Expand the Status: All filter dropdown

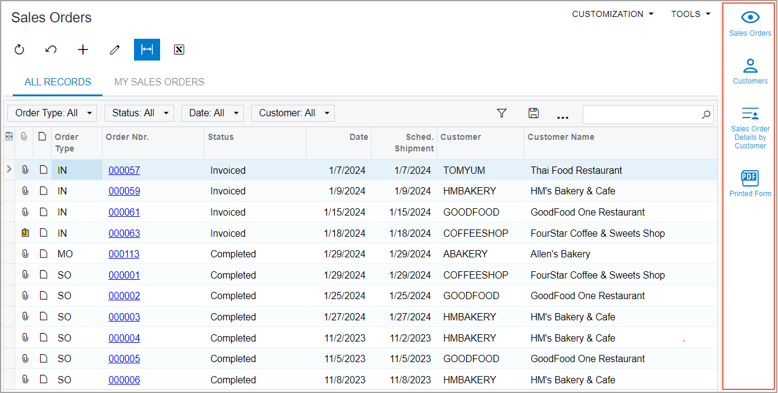point(139,113)
